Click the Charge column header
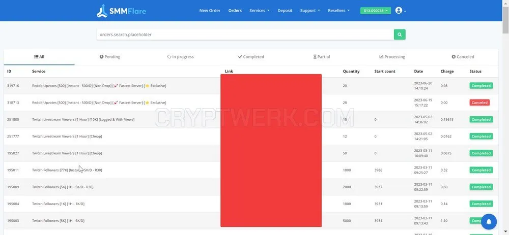The image size is (509, 235). tap(447, 71)
